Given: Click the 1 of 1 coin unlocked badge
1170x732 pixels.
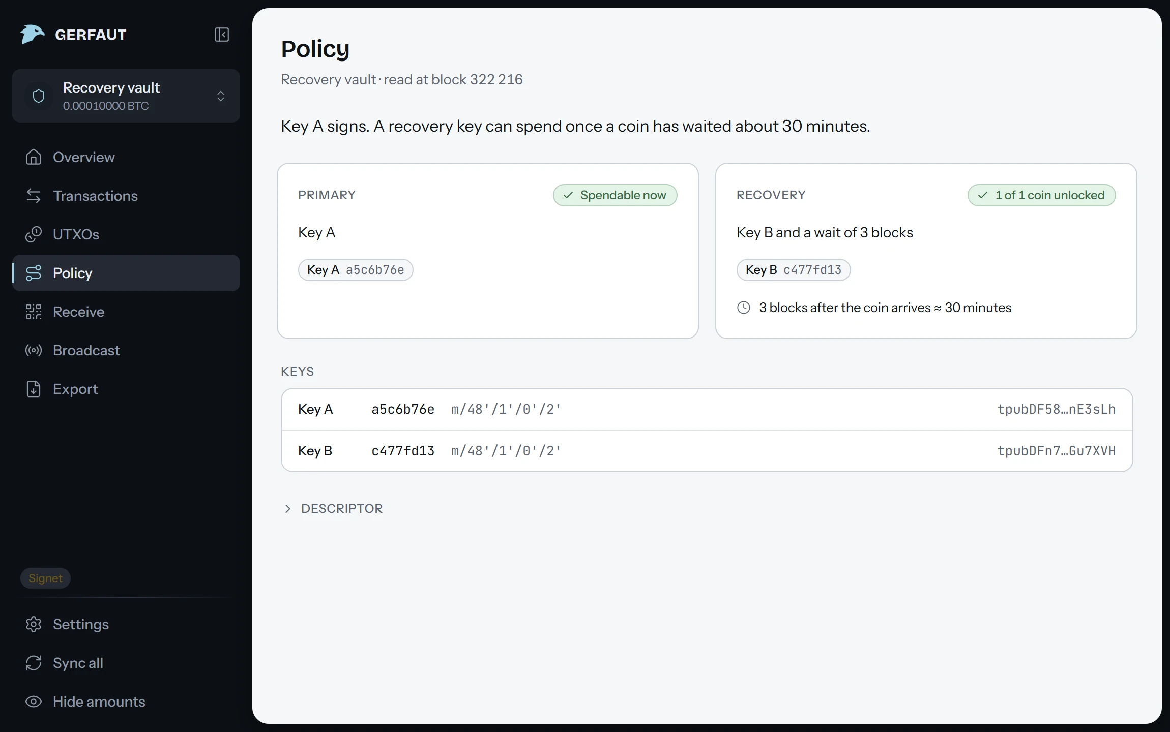Looking at the screenshot, I should coord(1041,195).
